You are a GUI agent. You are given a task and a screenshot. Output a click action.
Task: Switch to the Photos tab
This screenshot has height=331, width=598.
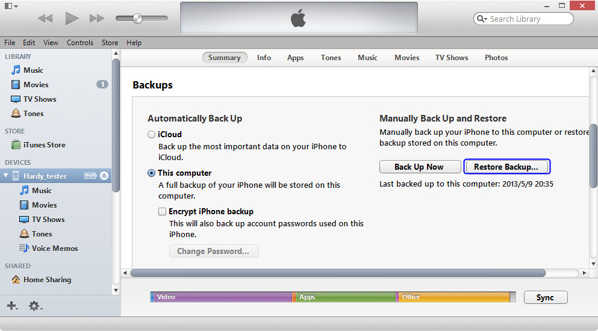[x=496, y=58]
